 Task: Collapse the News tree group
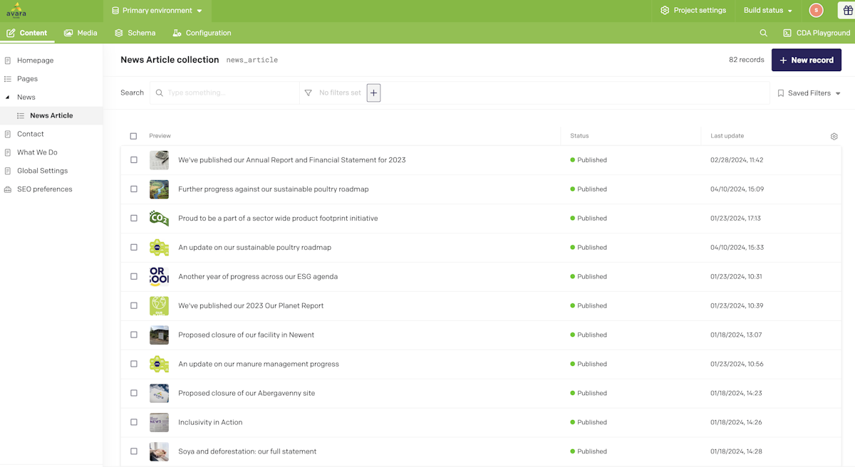pyautogui.click(x=8, y=98)
